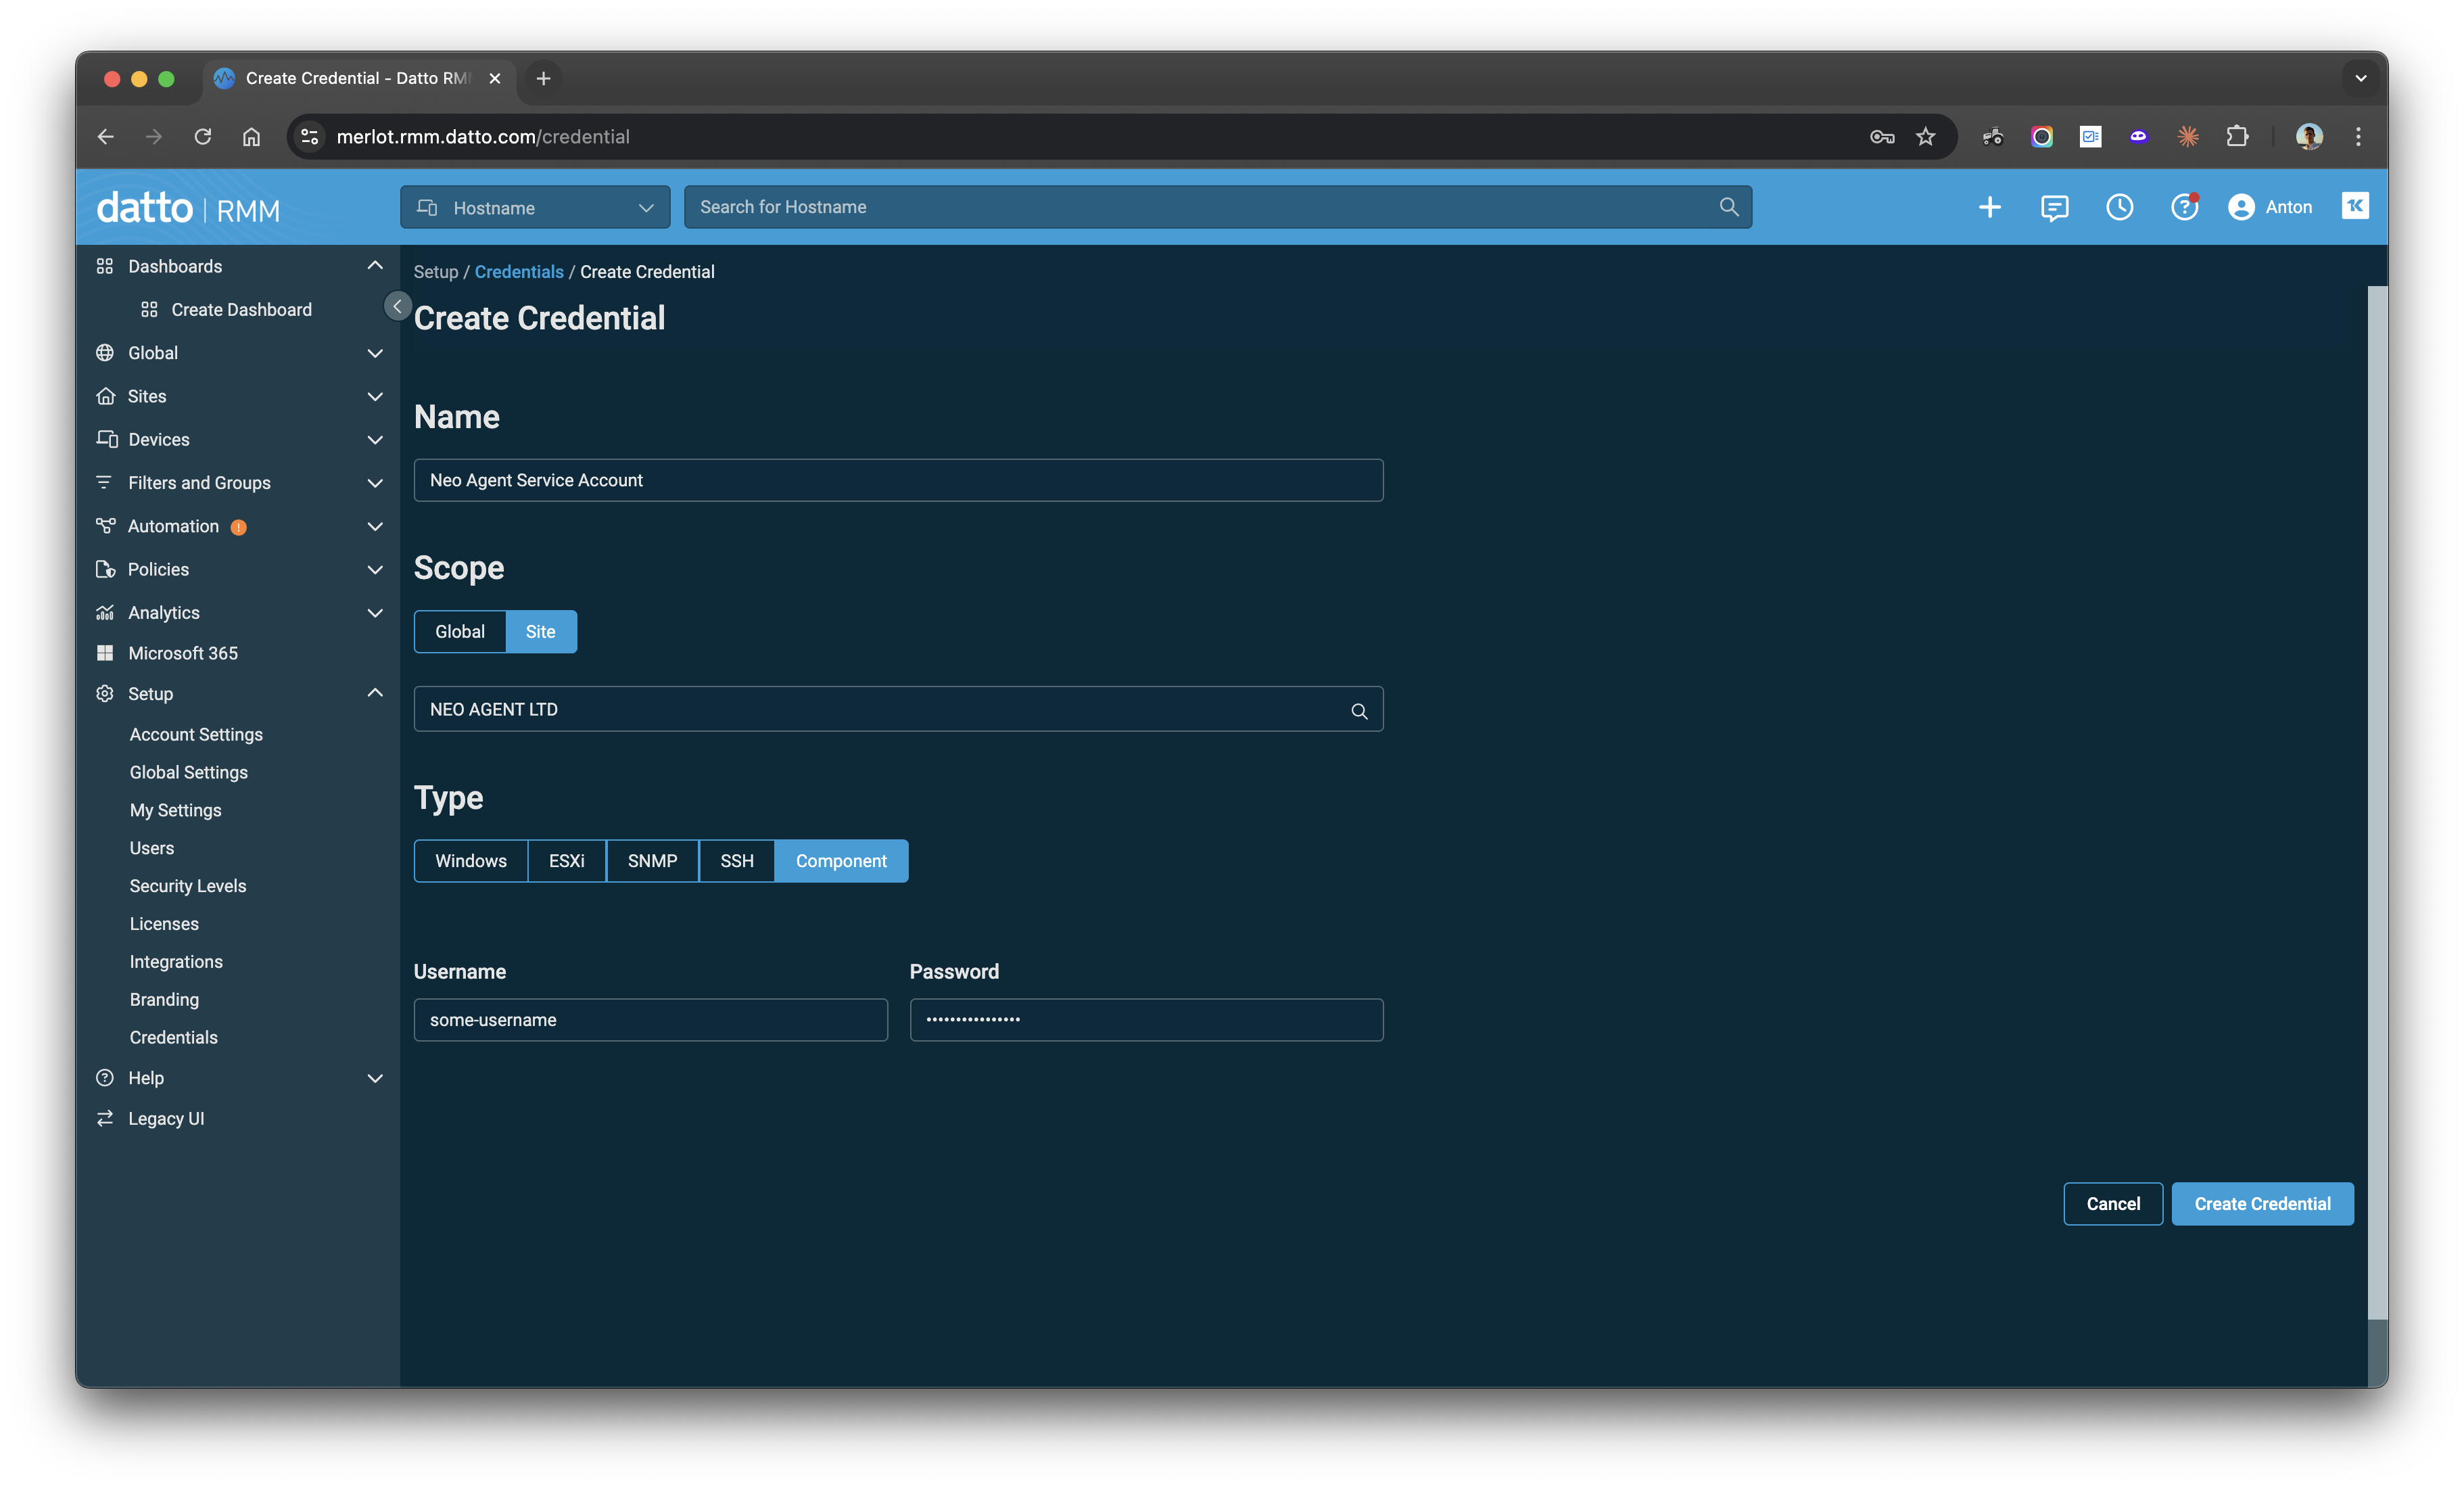The image size is (2464, 1488).
Task: Select Site scope for the credential
Action: (x=540, y=631)
